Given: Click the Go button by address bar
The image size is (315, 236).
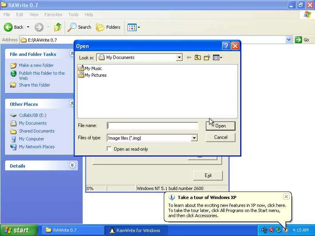Looking at the screenshot, I should tap(302, 40).
